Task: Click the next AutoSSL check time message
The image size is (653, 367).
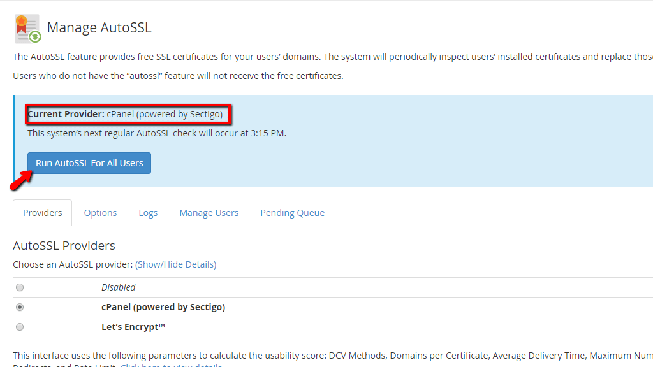Action: [x=156, y=133]
